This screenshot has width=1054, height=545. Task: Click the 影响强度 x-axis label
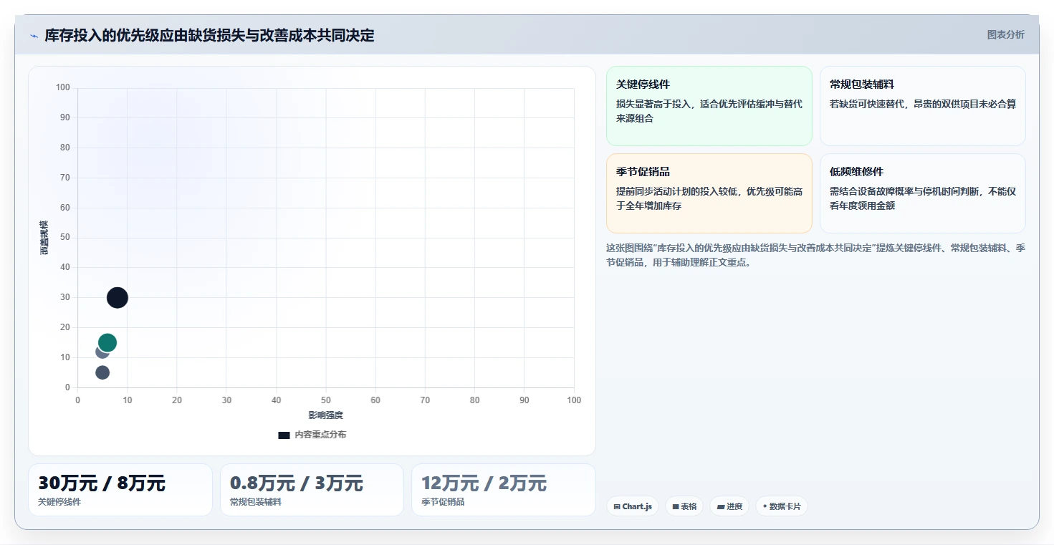pos(326,415)
